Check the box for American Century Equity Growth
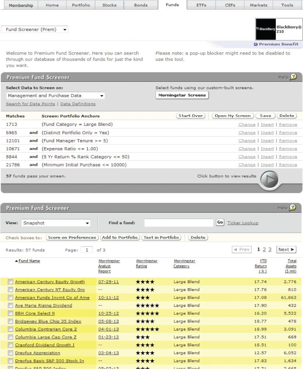This screenshot has height=369, width=303. pyautogui.click(x=10, y=282)
